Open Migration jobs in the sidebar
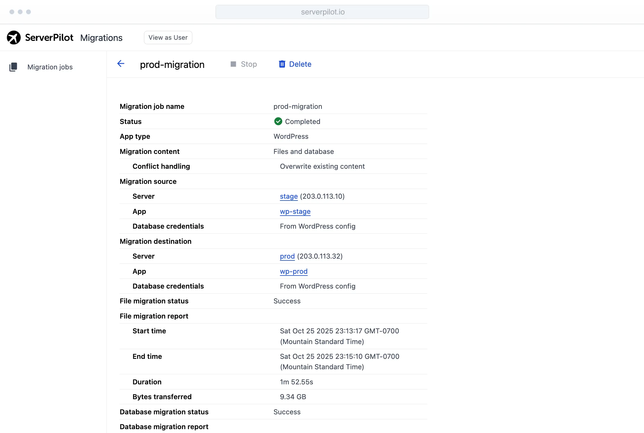Screen dimensions: 644x433 (x=50, y=67)
